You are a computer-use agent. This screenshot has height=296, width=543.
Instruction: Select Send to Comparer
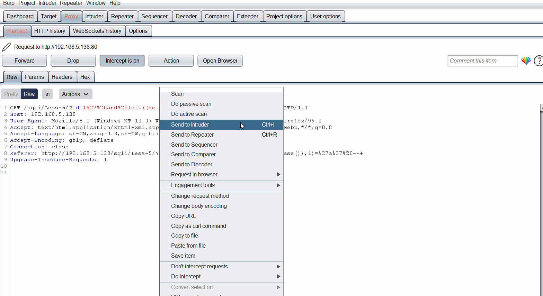click(221, 155)
